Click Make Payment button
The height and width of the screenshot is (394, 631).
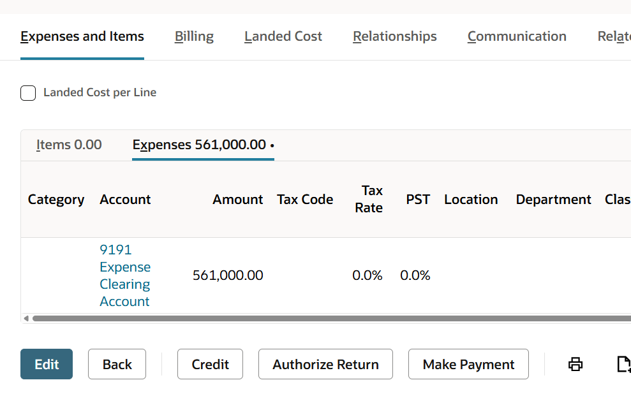pos(468,364)
